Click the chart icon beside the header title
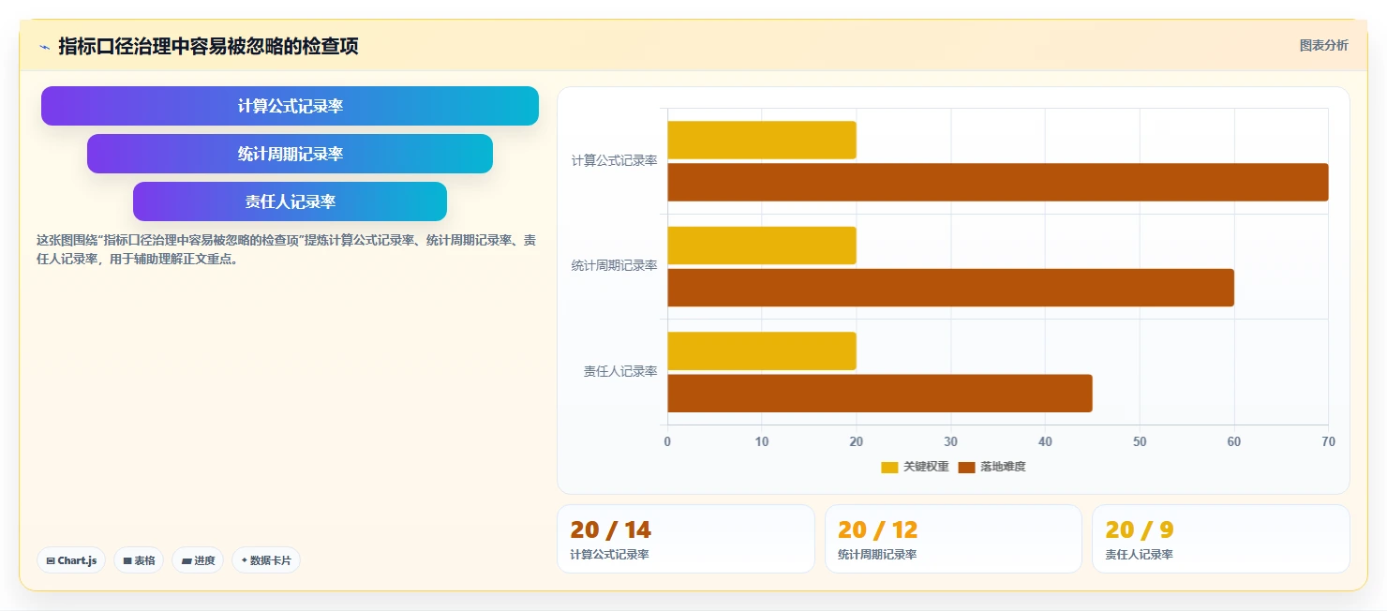 44,47
